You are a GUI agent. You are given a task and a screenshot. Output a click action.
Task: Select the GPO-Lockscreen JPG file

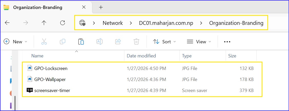pyautogui.click(x=51, y=68)
